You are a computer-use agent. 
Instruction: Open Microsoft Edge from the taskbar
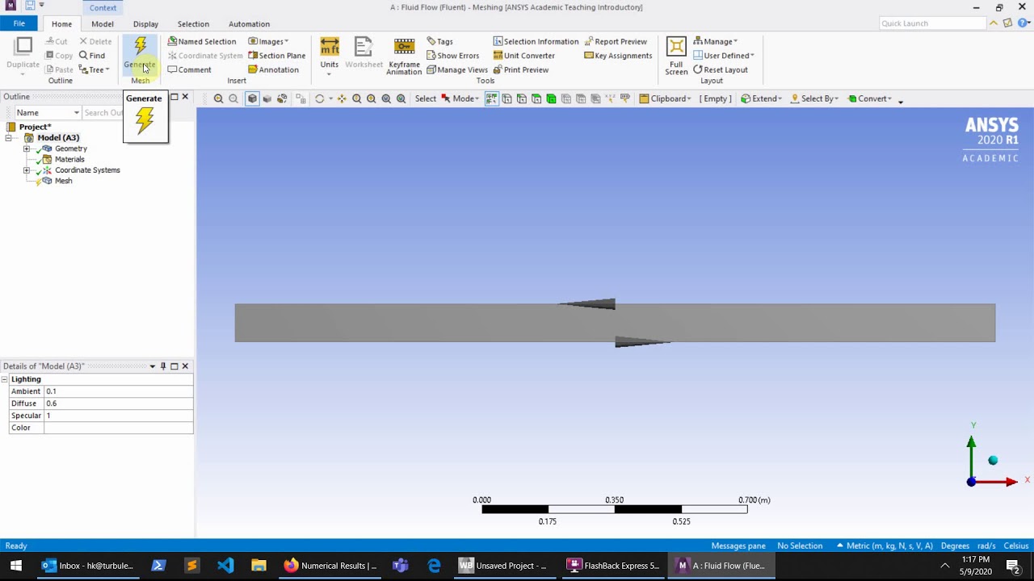434,566
